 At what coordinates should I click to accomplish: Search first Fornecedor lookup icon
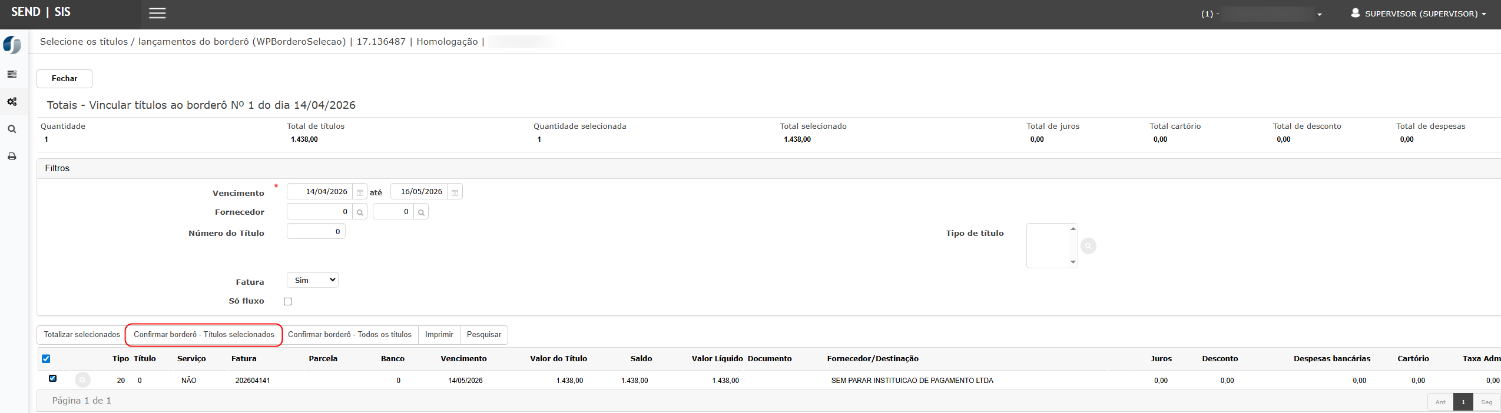tap(360, 212)
